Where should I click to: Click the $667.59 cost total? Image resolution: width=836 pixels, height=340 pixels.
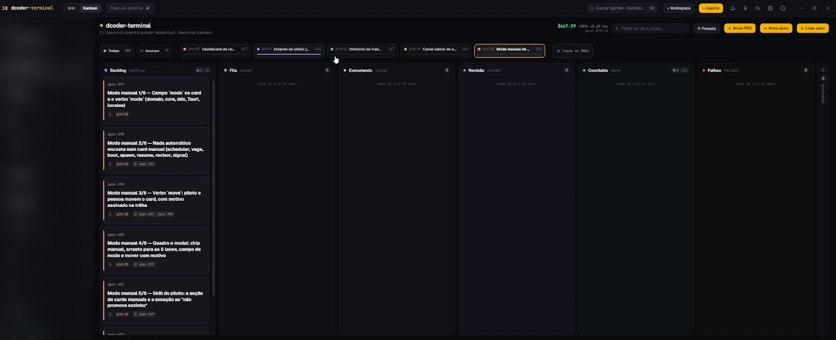coord(567,26)
